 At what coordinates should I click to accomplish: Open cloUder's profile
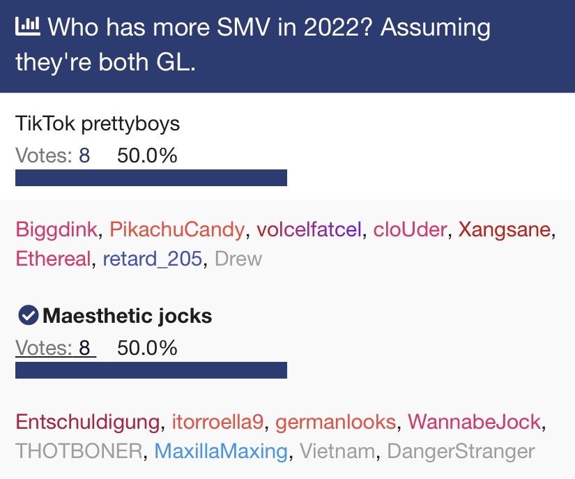pos(410,229)
